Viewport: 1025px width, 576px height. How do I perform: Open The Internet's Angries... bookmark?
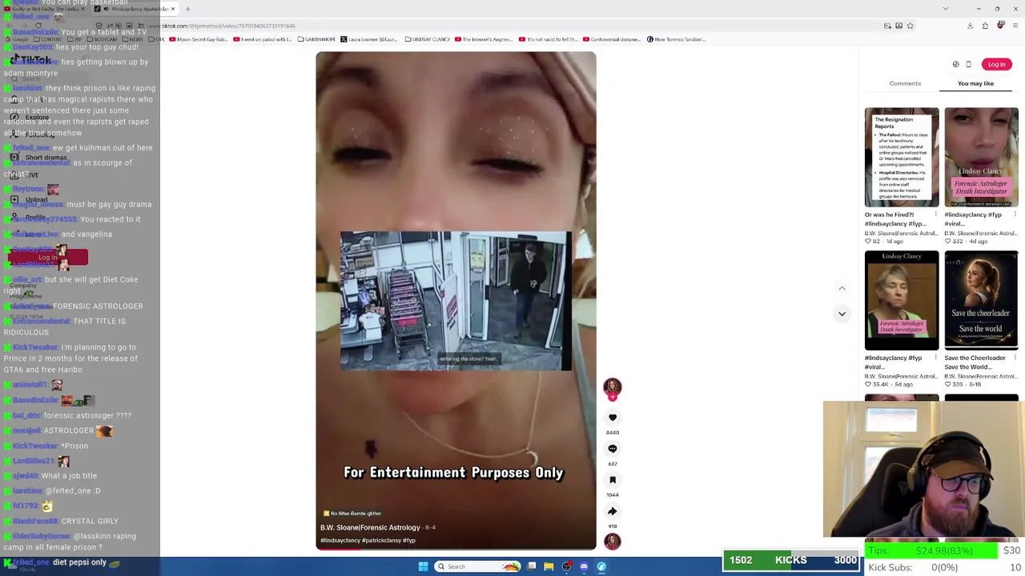(485, 39)
